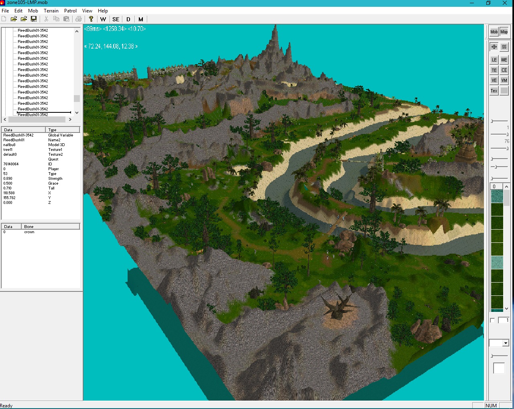Click the M toolbar button

[x=141, y=19]
